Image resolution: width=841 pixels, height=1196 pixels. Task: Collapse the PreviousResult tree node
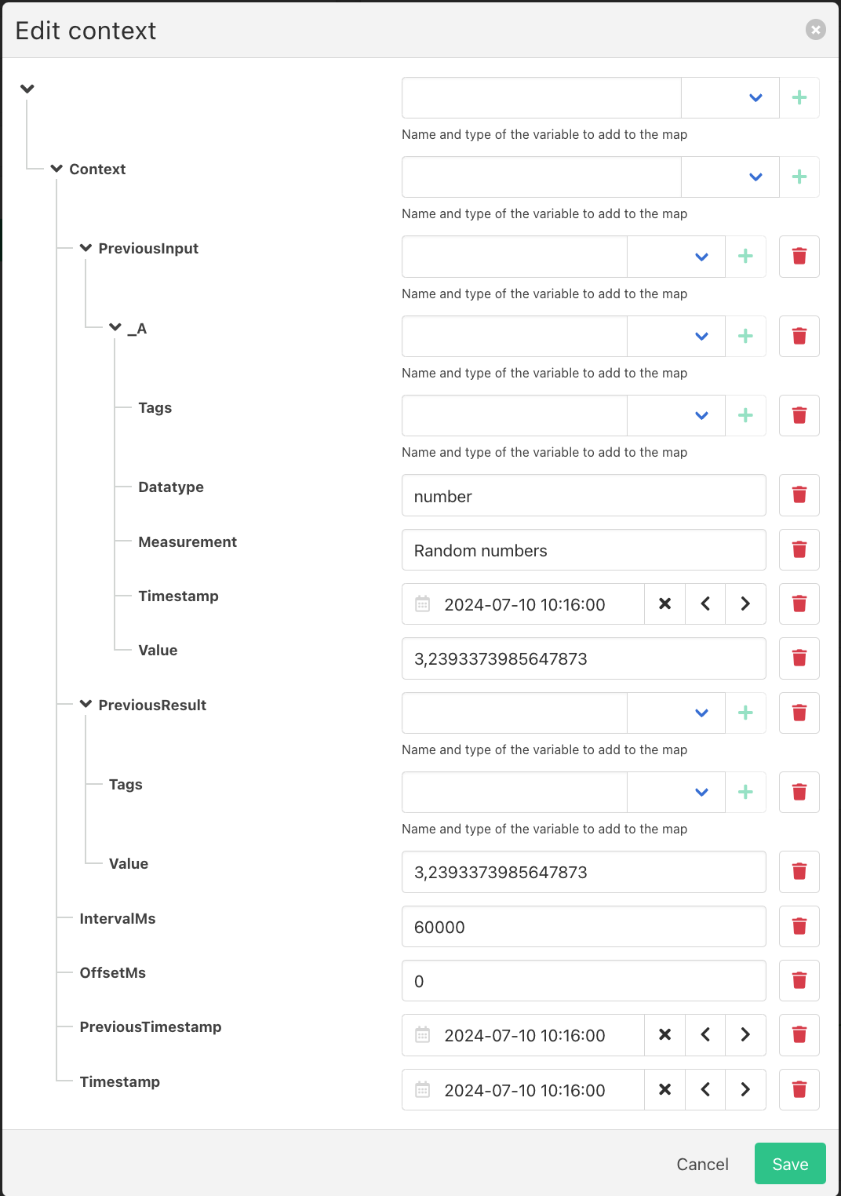(86, 704)
